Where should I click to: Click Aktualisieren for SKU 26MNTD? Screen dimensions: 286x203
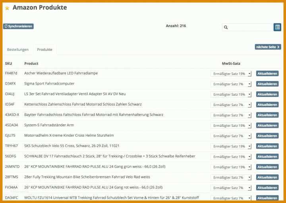coord(267,167)
